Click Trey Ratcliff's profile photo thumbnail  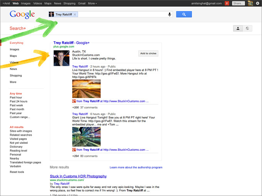[61, 58]
